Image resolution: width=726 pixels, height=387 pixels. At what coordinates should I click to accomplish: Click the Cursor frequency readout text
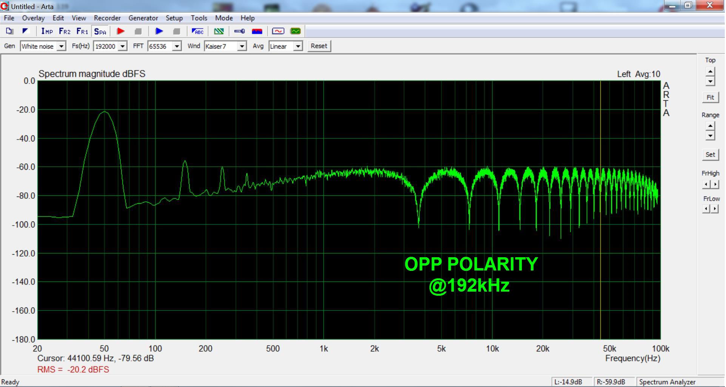[x=96, y=358]
